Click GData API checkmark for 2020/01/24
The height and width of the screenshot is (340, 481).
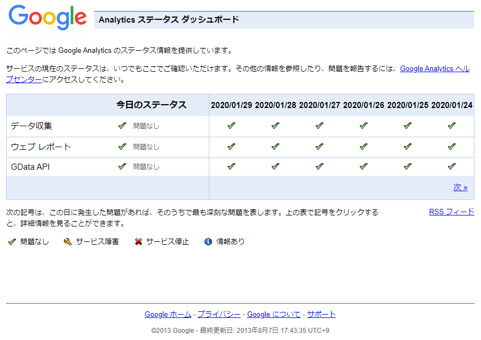(452, 166)
